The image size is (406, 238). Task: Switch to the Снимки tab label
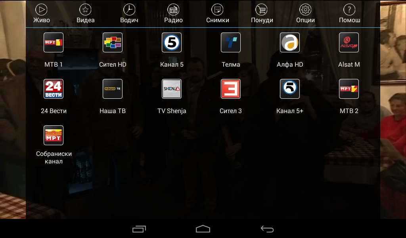(x=218, y=20)
